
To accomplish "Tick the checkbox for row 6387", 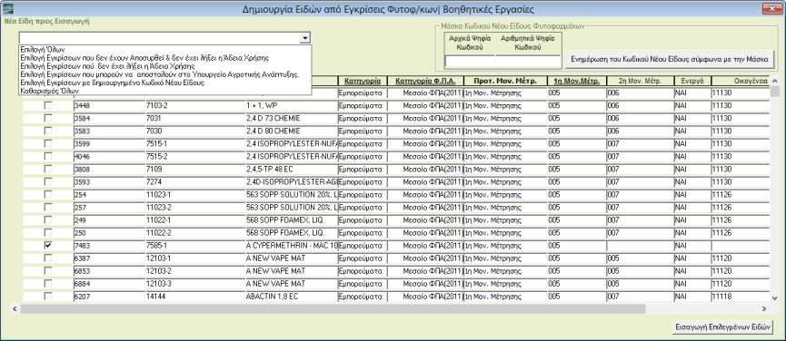I will (x=48, y=258).
